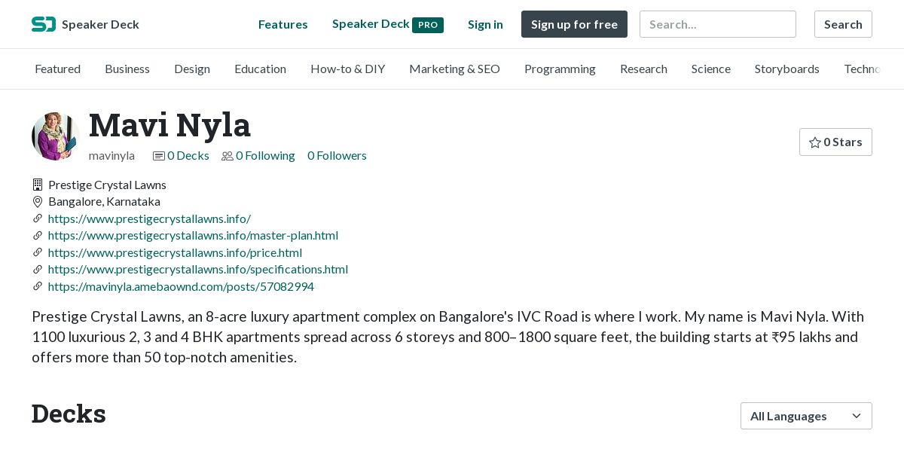Click the building icon beside Prestige Crystal Lawns
This screenshot has width=904, height=452.
38,185
